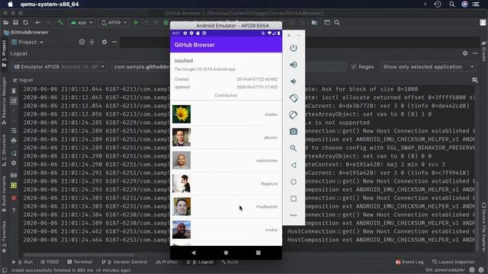Open the TODO tool window tab
The image size is (488, 274).
50,262
